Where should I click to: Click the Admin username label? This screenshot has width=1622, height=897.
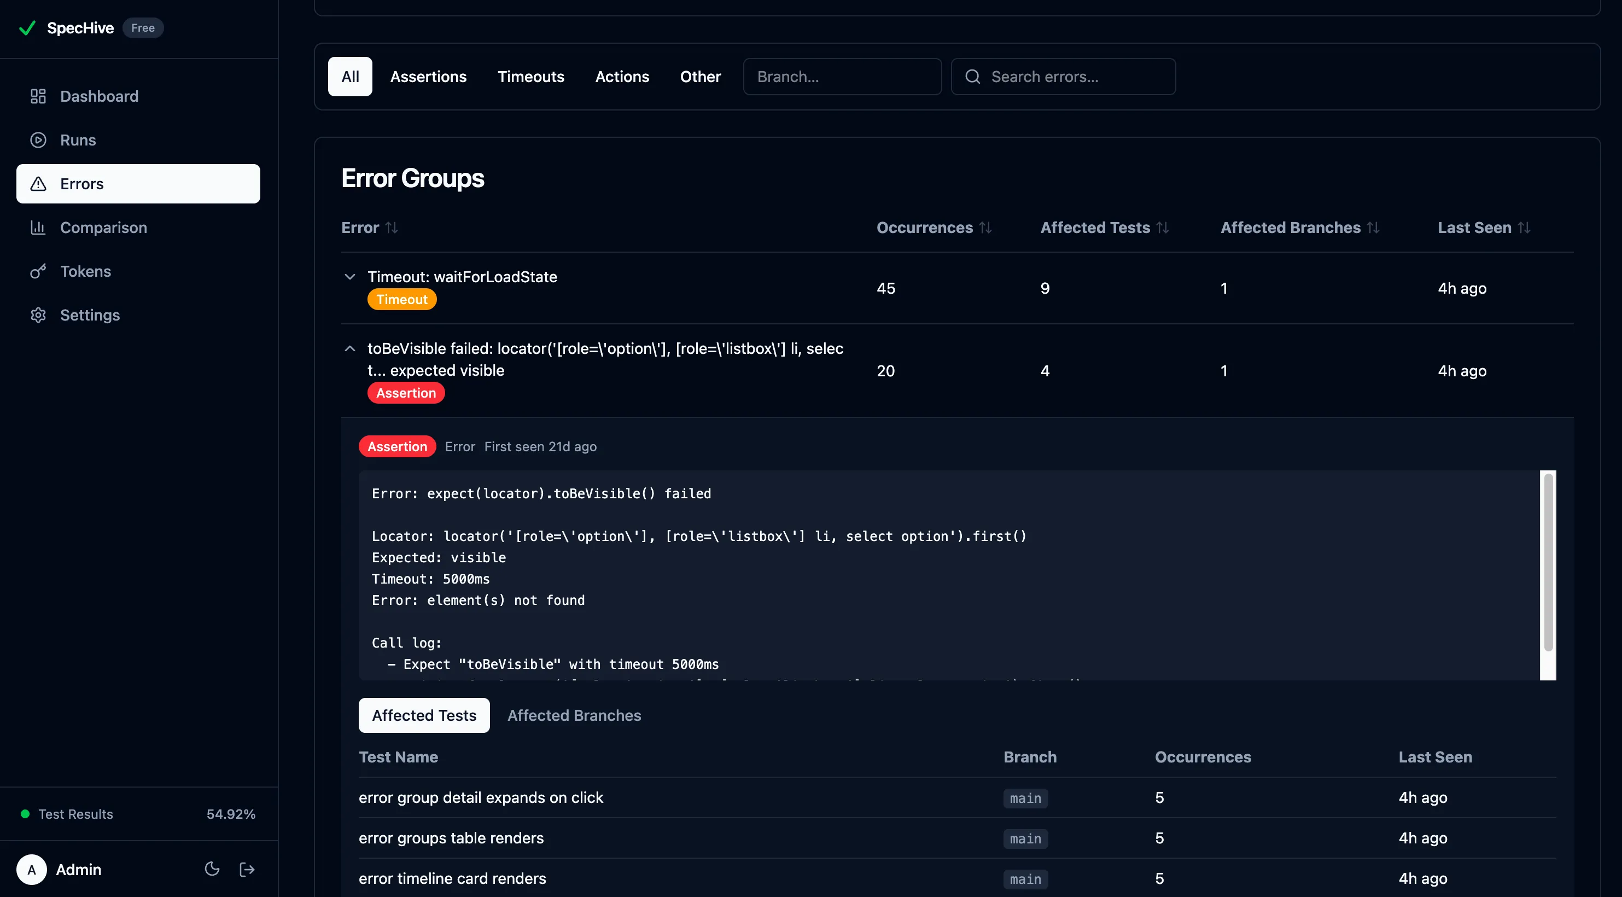pos(79,869)
